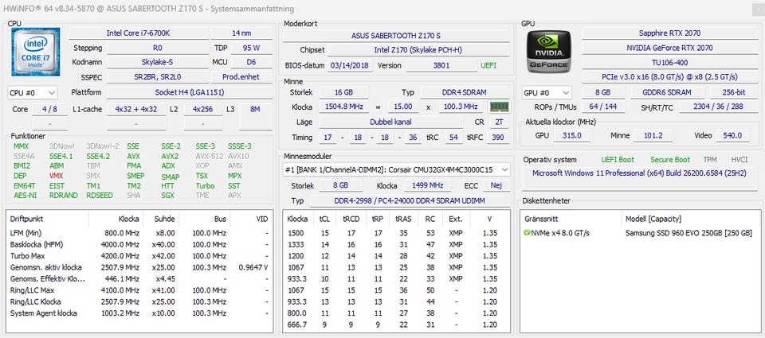Click the tCL column header in timing table
Screen dimensions: 765x338
324,218
